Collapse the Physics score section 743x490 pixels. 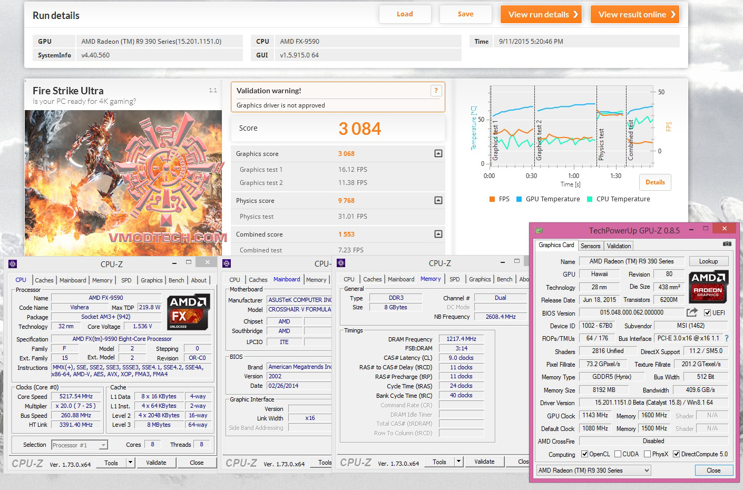click(438, 200)
